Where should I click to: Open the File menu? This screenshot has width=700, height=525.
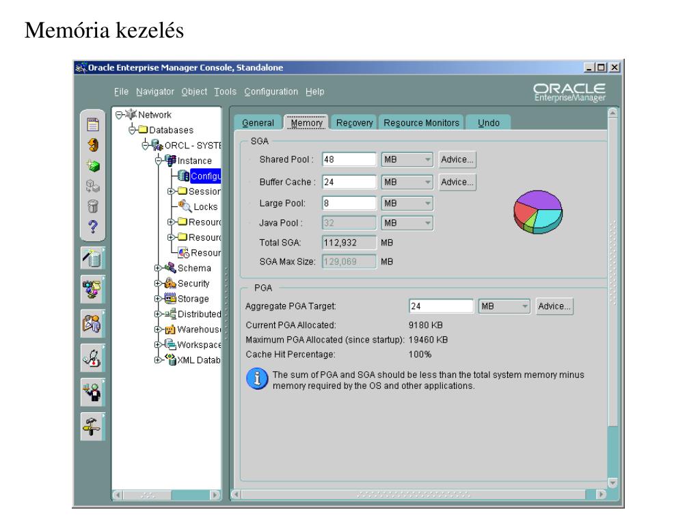(121, 92)
